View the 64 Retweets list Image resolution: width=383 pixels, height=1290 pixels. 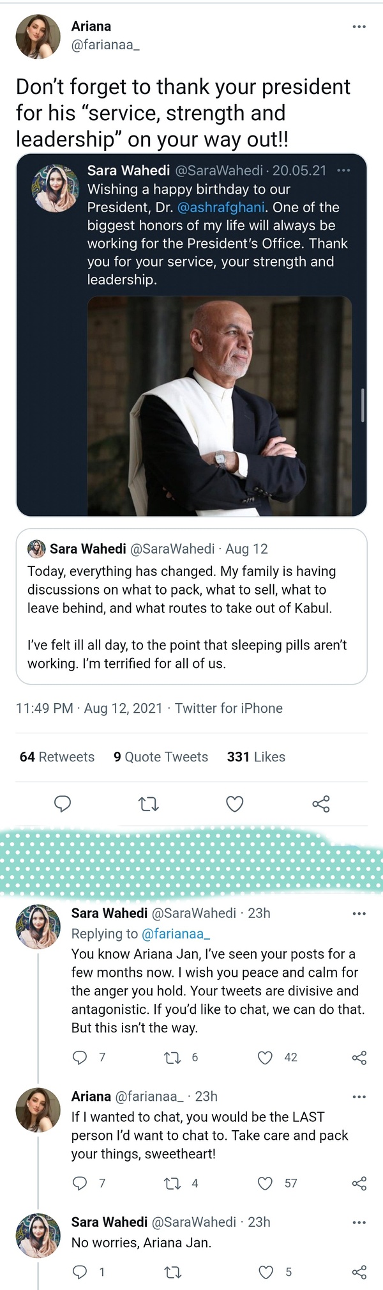pos(57,757)
